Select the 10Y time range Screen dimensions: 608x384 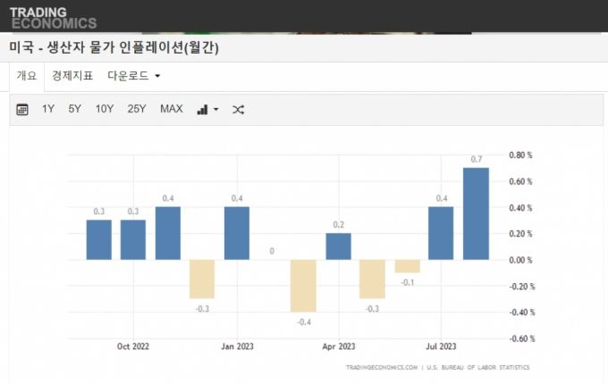(105, 109)
